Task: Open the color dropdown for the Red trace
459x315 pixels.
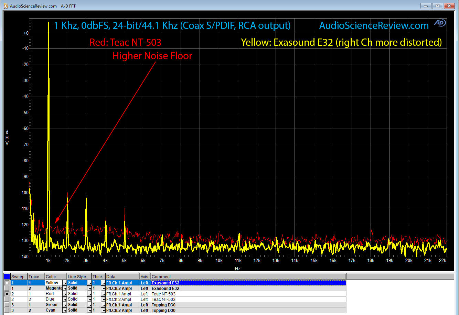Action: pyautogui.click(x=64, y=294)
